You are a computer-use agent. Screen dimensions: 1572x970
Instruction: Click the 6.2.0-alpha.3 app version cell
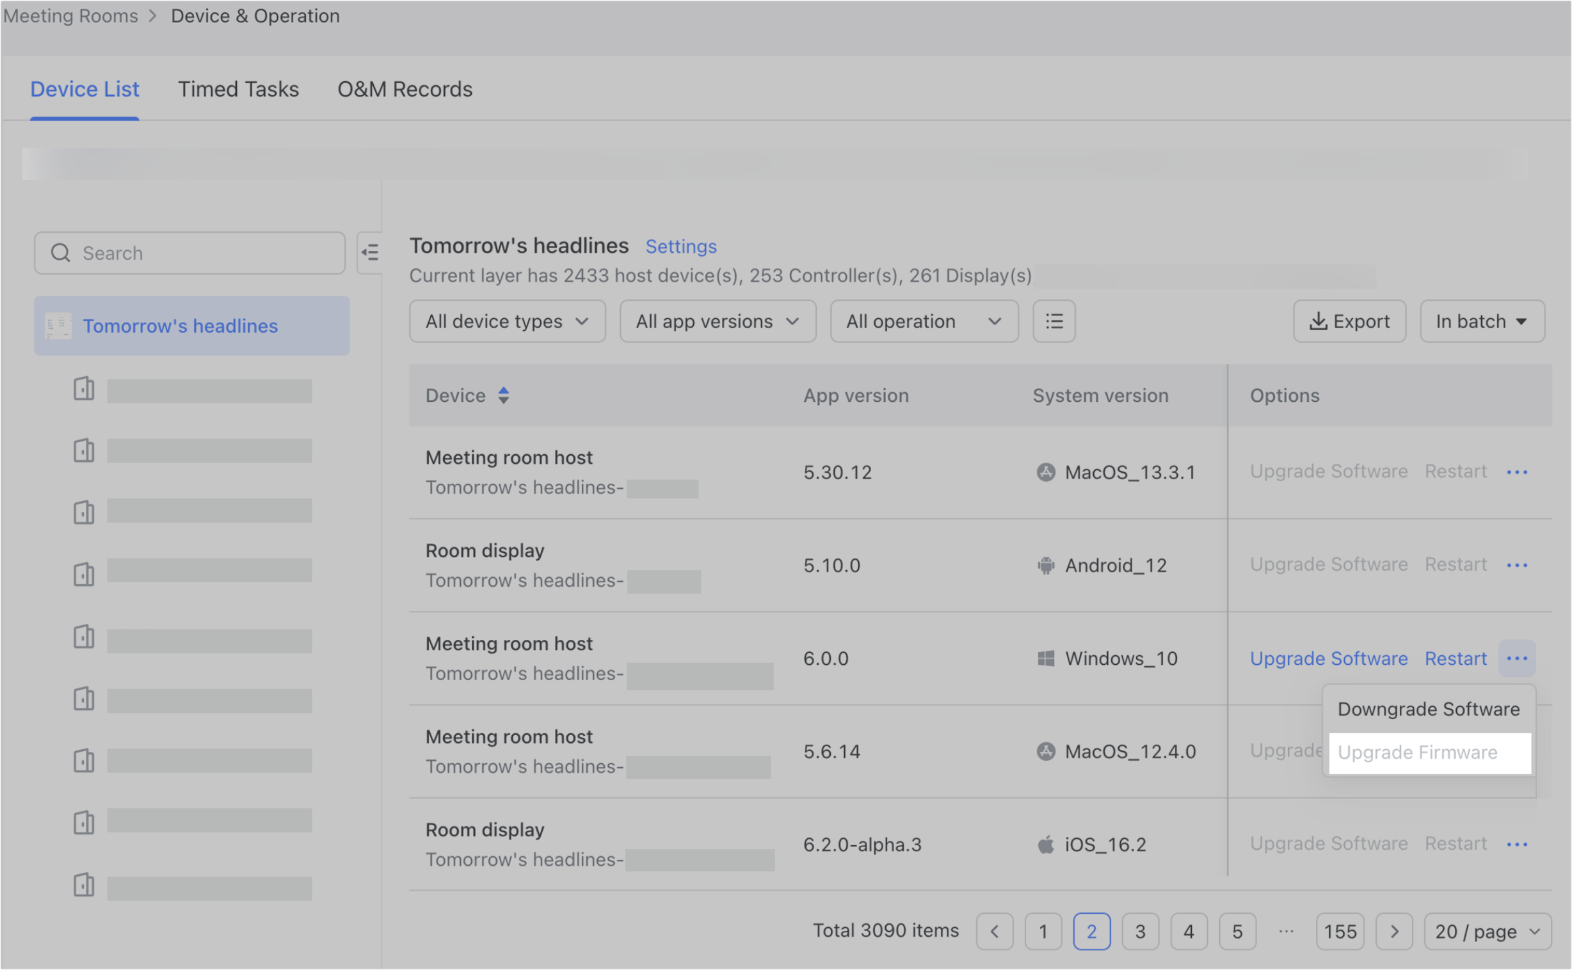pyautogui.click(x=862, y=844)
